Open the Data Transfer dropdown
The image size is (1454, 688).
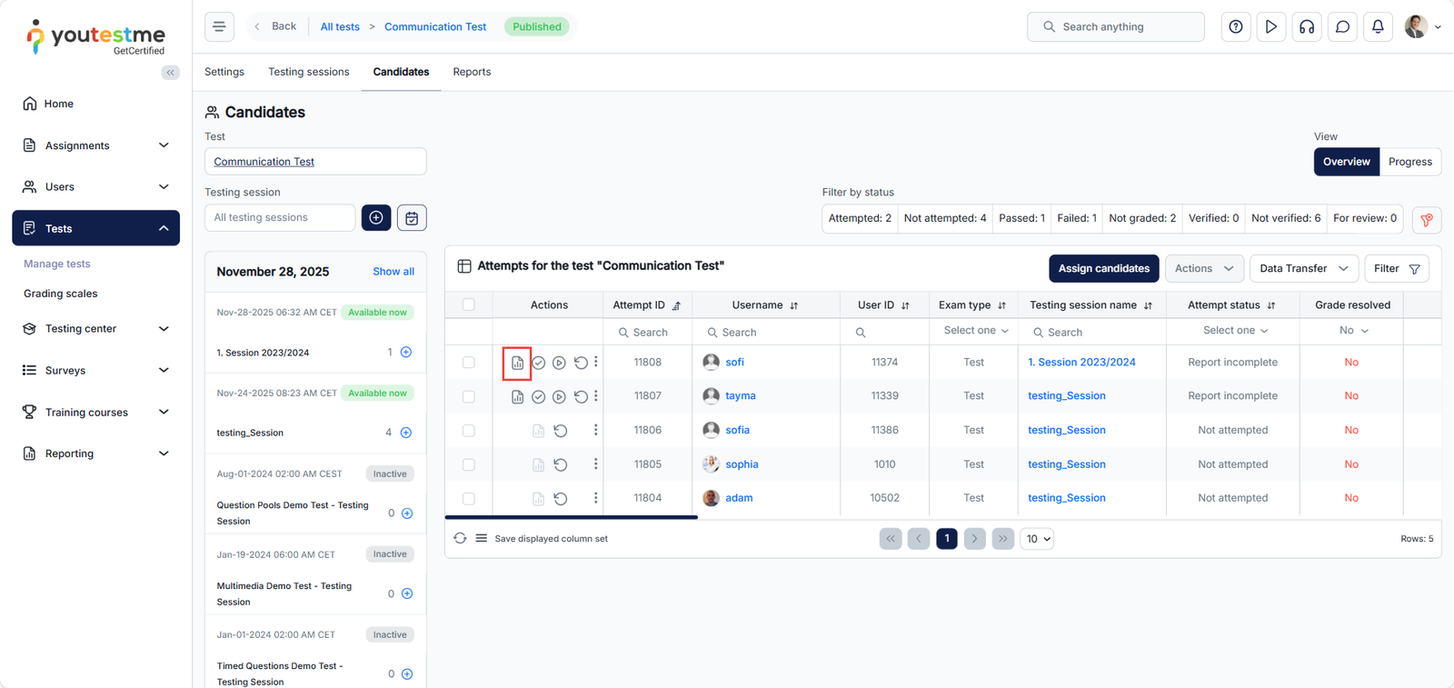[1303, 269]
